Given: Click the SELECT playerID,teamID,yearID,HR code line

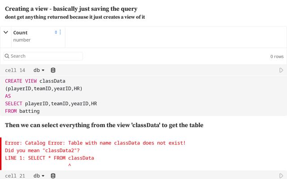Looking at the screenshot, I should [x=51, y=103].
